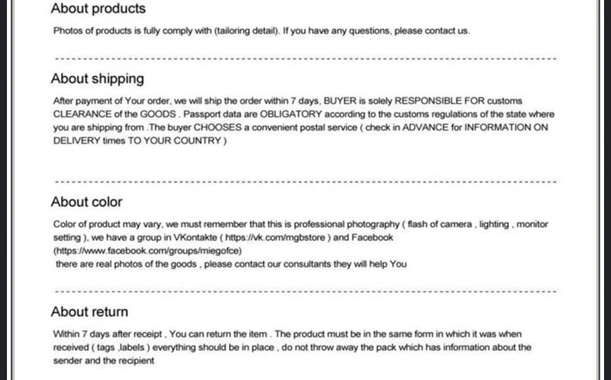This screenshot has width=611, height=380.
Task: Click the 'CHOOSES' word in shipping paragraph
Action: 217,127
